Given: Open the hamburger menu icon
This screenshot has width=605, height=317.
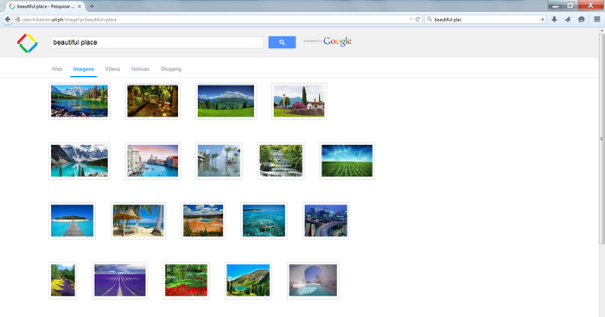Looking at the screenshot, I should pyautogui.click(x=597, y=19).
